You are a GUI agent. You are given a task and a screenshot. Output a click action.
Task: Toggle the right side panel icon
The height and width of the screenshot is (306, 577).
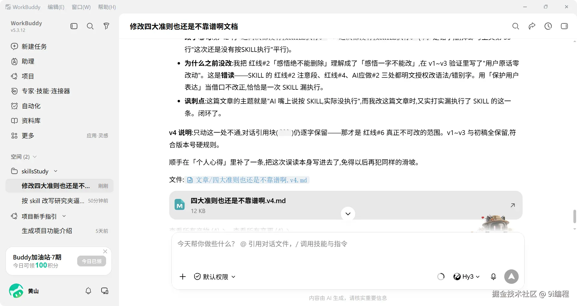pyautogui.click(x=564, y=26)
